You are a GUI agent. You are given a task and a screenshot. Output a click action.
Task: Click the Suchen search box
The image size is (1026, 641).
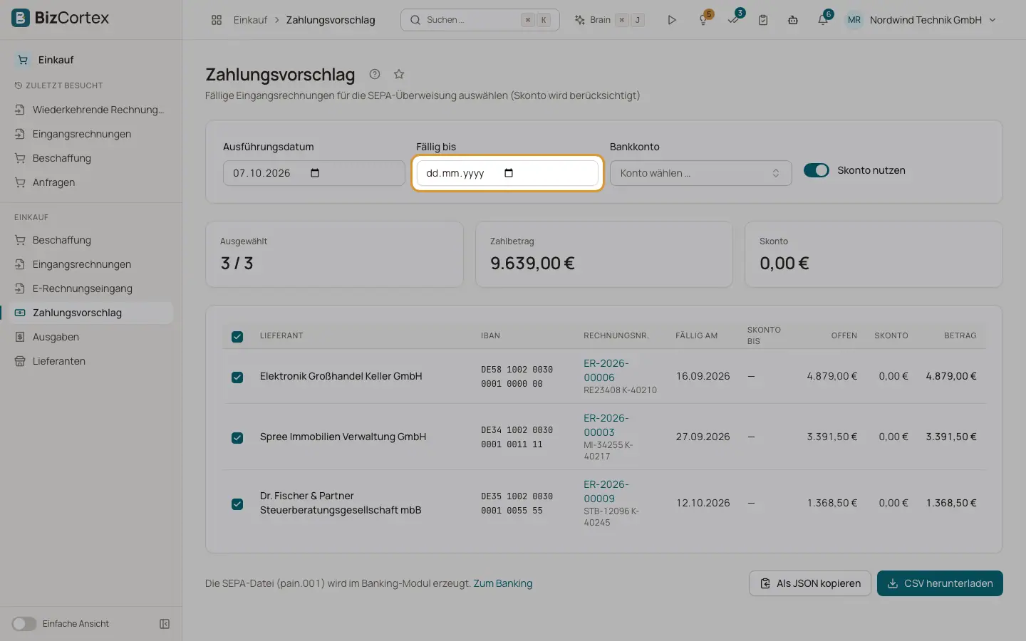click(480, 20)
